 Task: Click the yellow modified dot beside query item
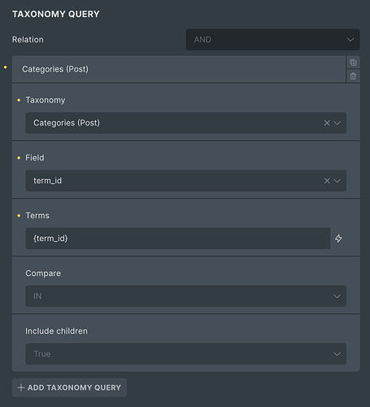pos(5,67)
